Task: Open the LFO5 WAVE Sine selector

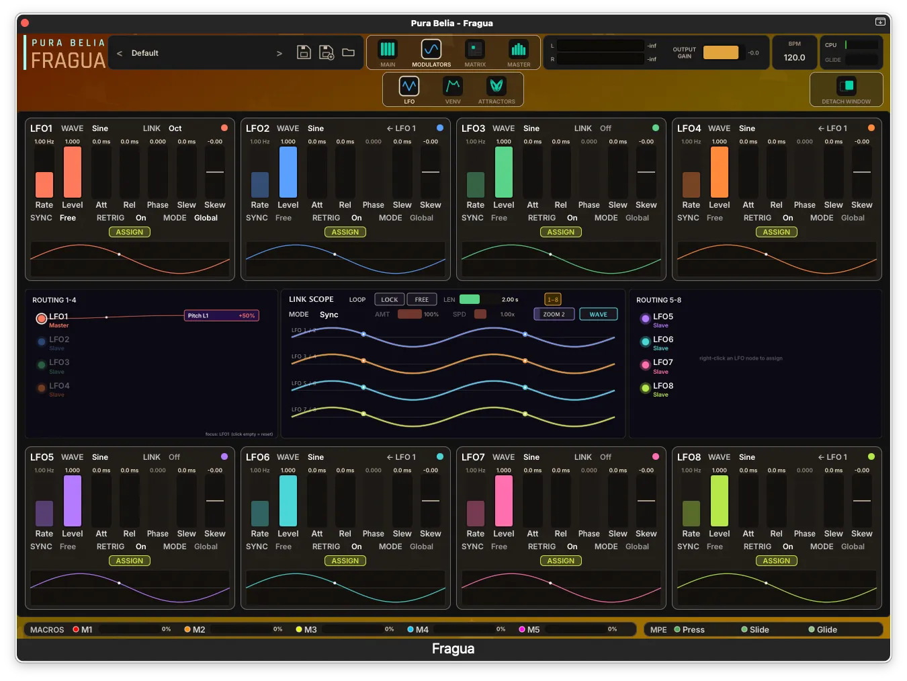Action: (x=100, y=457)
